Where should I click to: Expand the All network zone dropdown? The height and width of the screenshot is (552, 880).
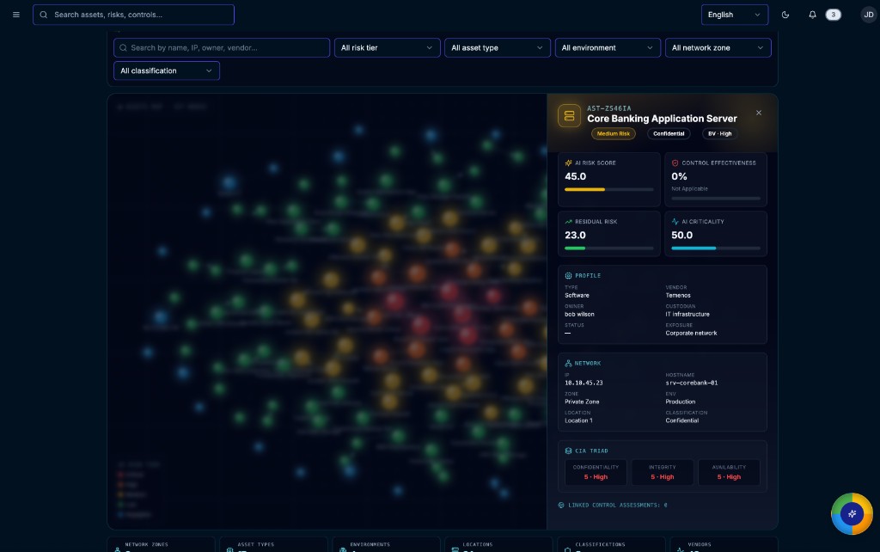pyautogui.click(x=718, y=48)
